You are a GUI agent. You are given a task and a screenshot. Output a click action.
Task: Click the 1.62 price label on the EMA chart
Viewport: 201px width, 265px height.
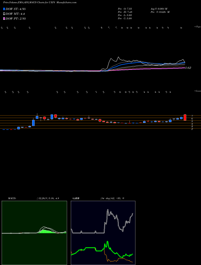188,68
